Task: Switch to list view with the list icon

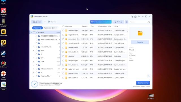Action: 126,22
